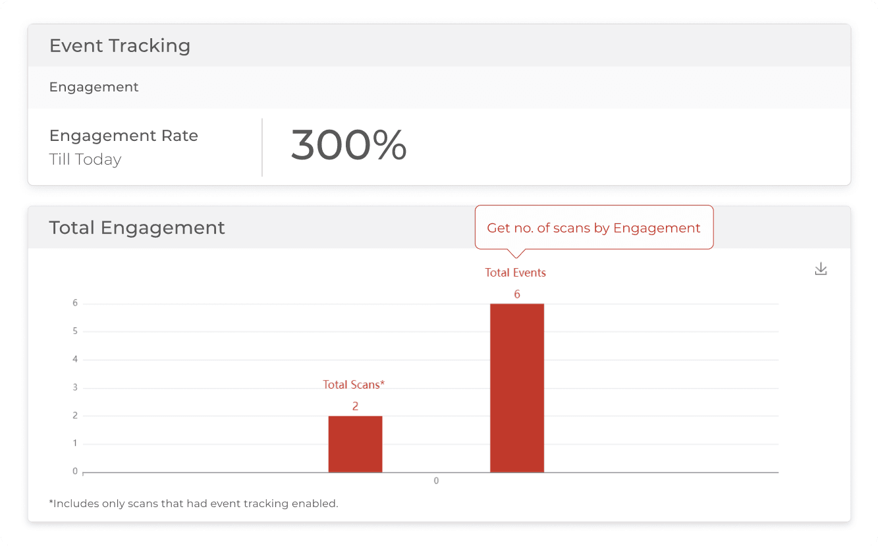878x546 pixels.
Task: Select the Engagement Rate label
Action: pos(124,136)
